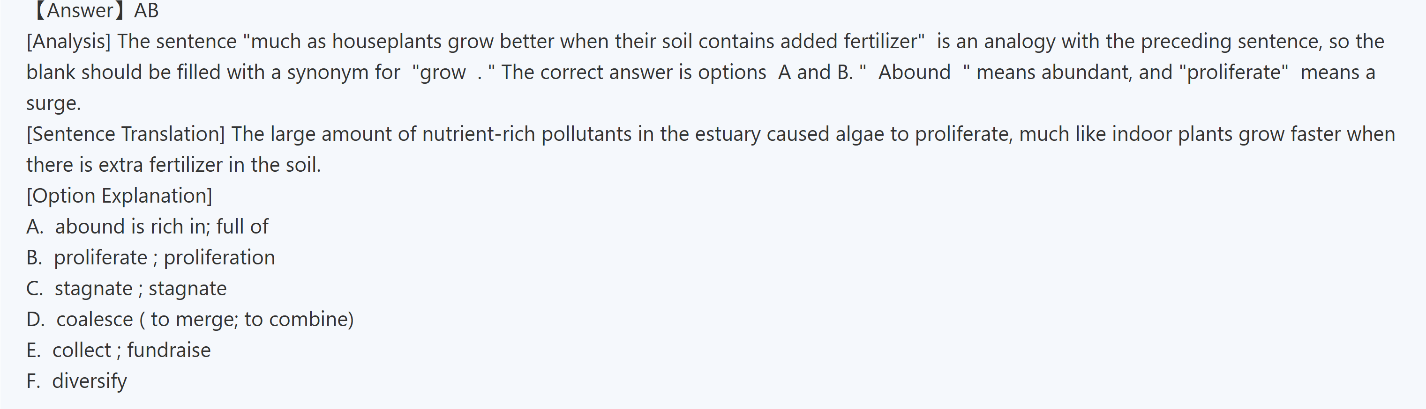Click the word "fundraise" in option E

pos(169,351)
